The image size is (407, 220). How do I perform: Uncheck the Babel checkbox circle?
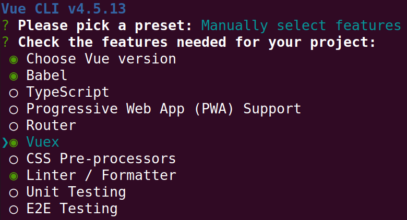[14, 76]
